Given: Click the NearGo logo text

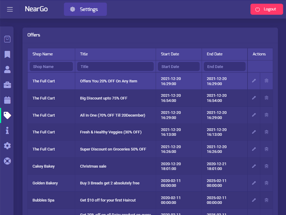Looking at the screenshot, I should [x=36, y=9].
